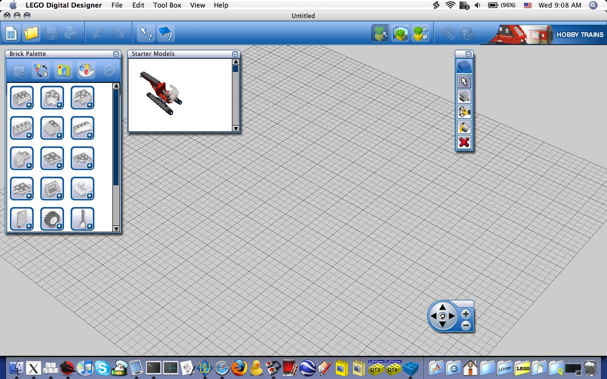Create a new document from the toolbar
The image size is (607, 379).
[x=10, y=33]
